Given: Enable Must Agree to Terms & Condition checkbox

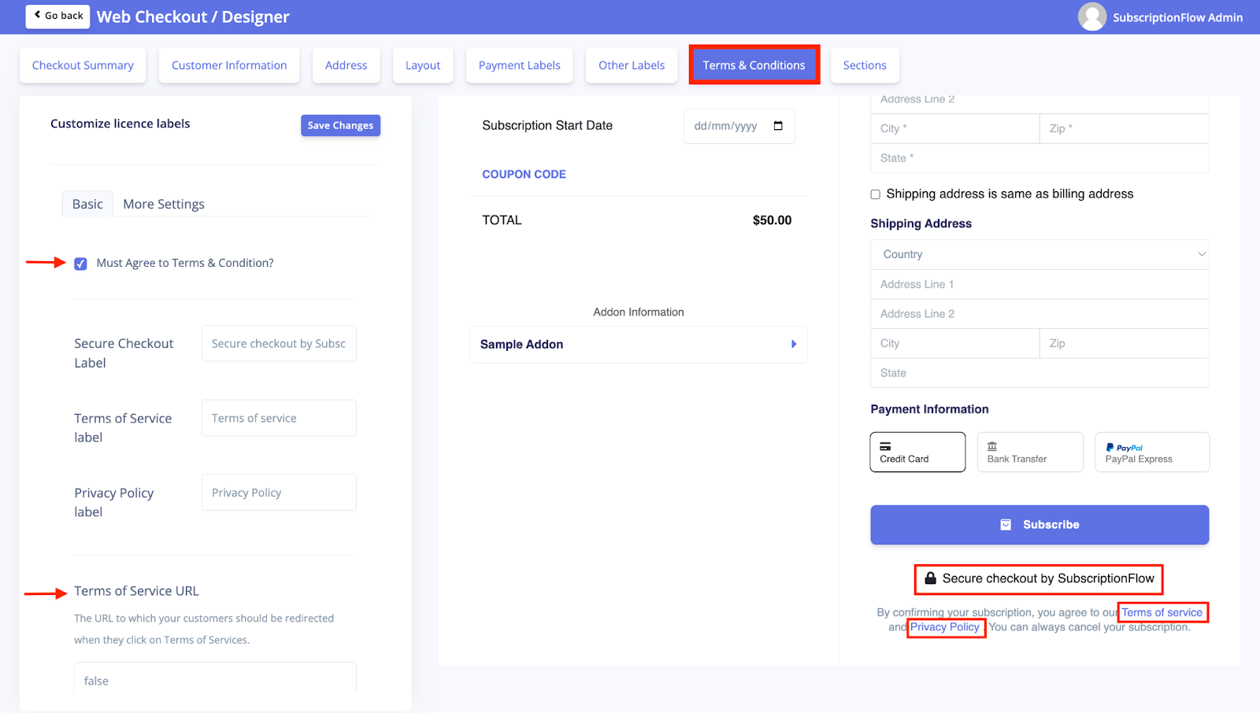Looking at the screenshot, I should [80, 264].
